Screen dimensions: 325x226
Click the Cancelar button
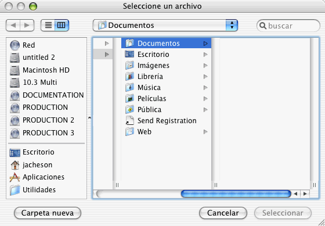[223, 213]
